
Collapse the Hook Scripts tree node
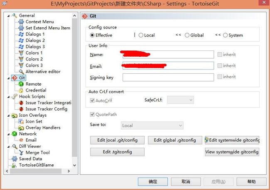pos(8,97)
